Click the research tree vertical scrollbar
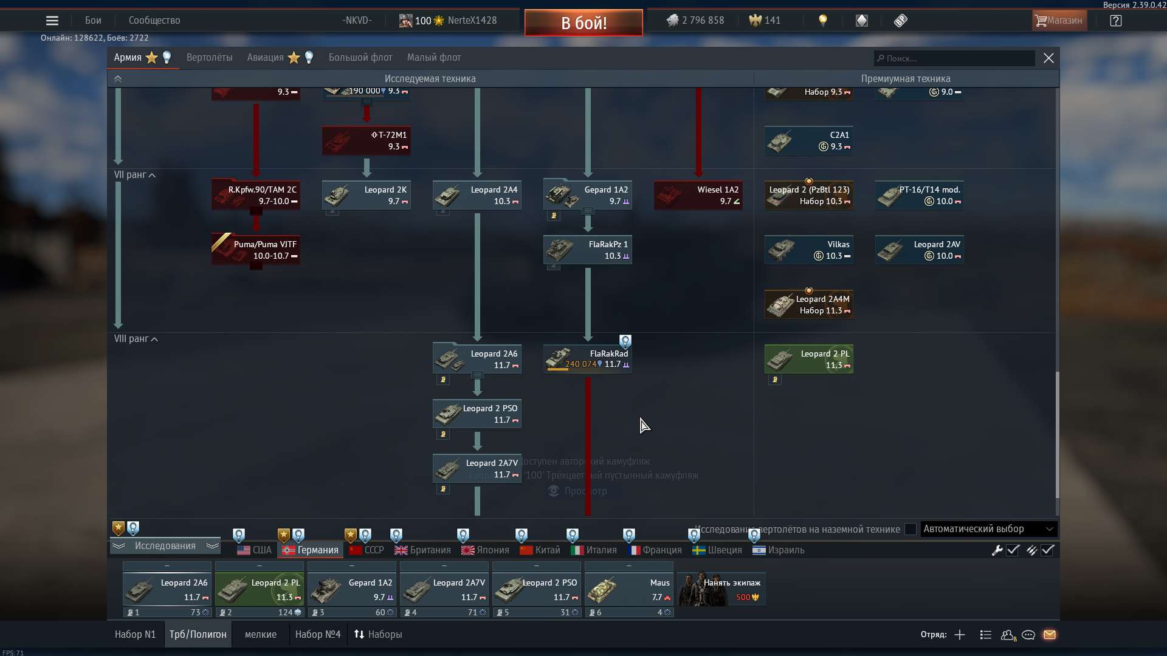 (1057, 434)
